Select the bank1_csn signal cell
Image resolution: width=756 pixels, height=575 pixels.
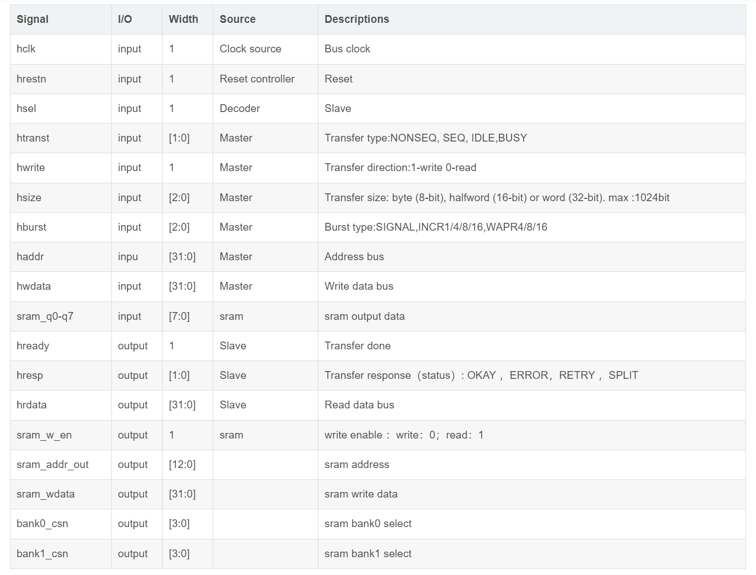pyautogui.click(x=42, y=554)
